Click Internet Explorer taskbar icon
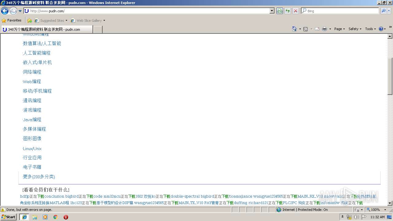 point(24,217)
